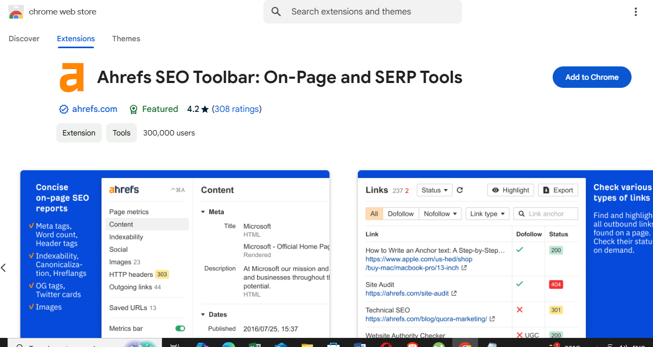
Task: Click the Featured badge icon
Action: click(133, 109)
